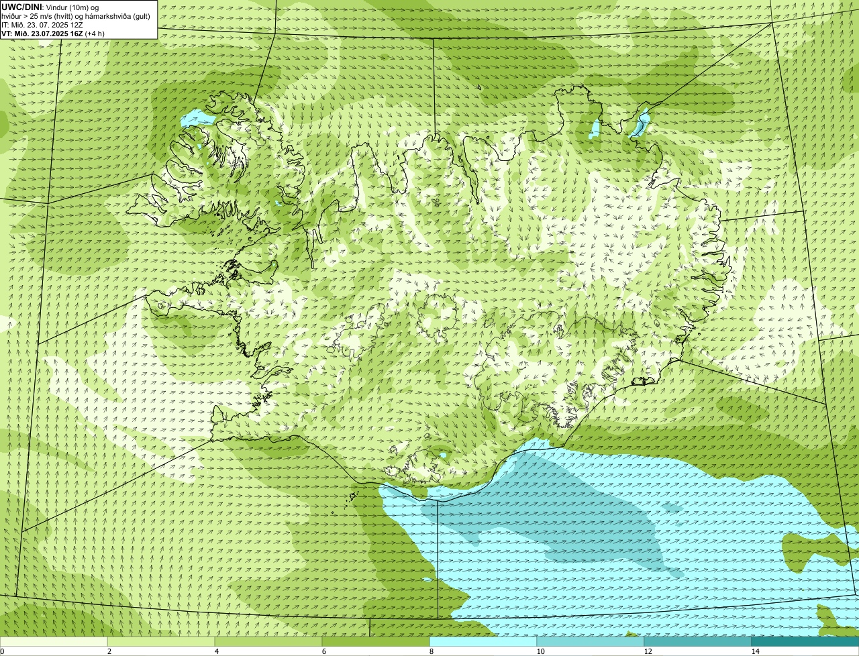The image size is (859, 656).
Task: Click the 12–14 m/s teal legend swatch
Action: click(698, 642)
